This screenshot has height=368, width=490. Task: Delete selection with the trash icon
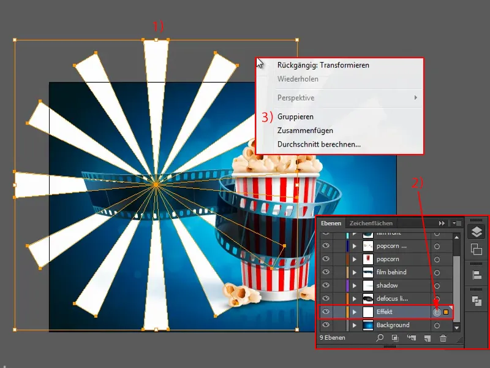[x=443, y=338]
